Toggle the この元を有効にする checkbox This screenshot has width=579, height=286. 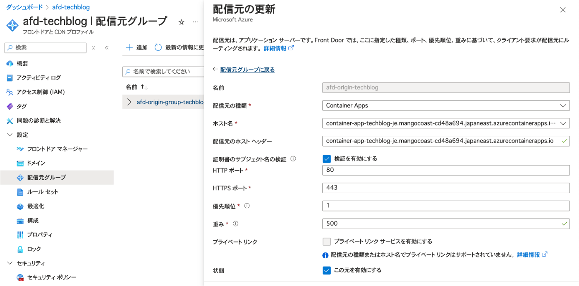pyautogui.click(x=327, y=270)
